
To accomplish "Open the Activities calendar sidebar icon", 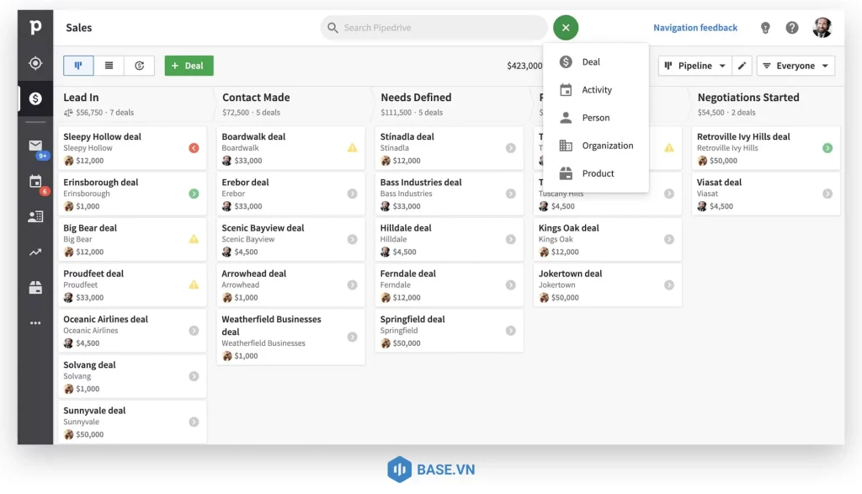I will coord(35,181).
